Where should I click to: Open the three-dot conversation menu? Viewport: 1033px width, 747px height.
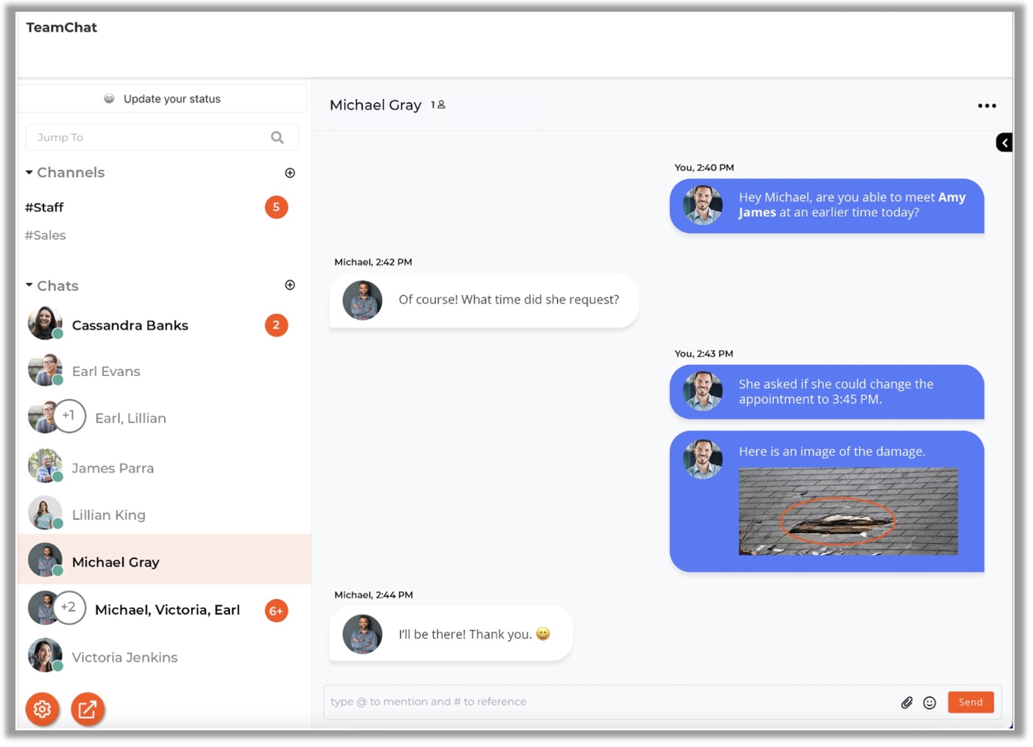(x=987, y=106)
